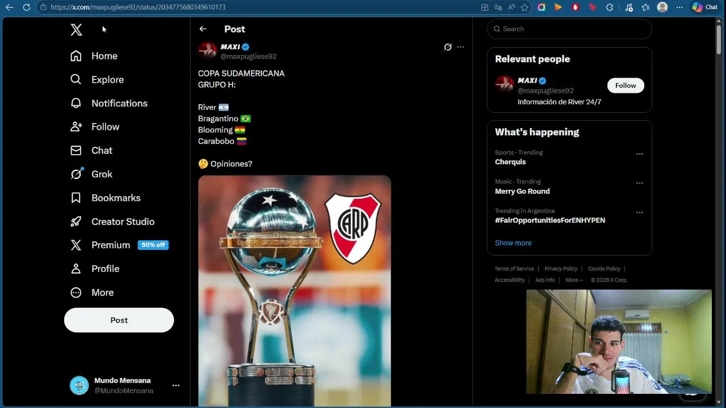Click the Premium X icon

click(76, 245)
